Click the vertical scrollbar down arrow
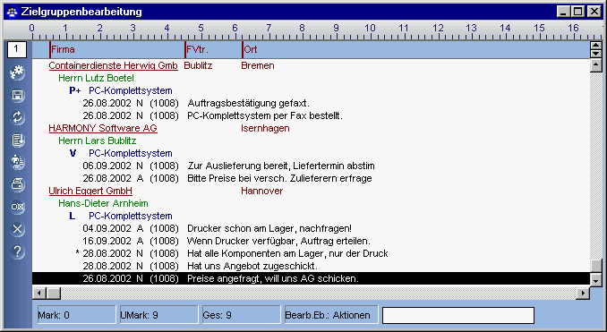The height and width of the screenshot is (332, 607). (x=596, y=280)
